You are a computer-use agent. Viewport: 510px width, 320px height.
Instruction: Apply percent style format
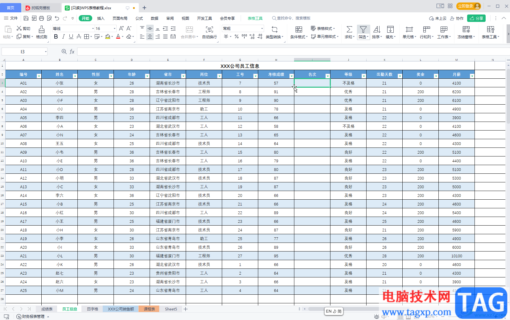click(237, 37)
